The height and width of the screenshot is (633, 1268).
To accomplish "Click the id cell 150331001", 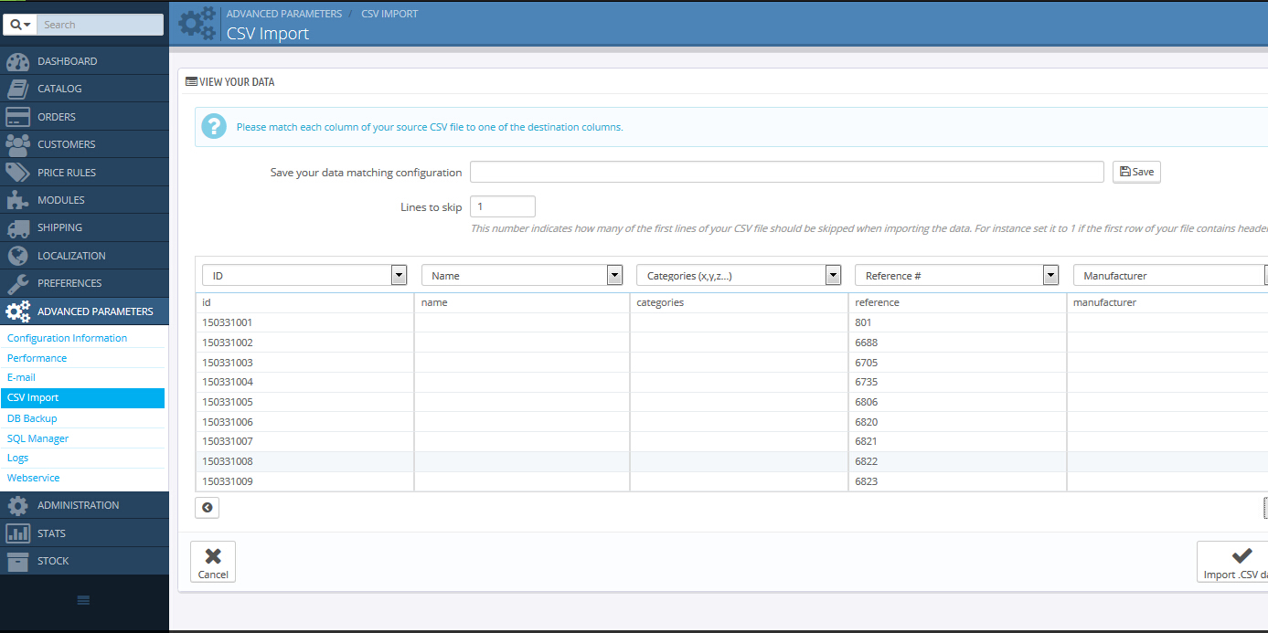I will tap(305, 322).
